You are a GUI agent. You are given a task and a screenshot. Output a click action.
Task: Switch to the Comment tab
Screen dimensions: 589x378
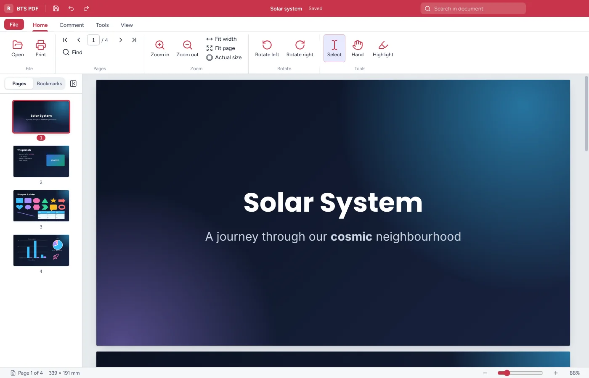[72, 25]
